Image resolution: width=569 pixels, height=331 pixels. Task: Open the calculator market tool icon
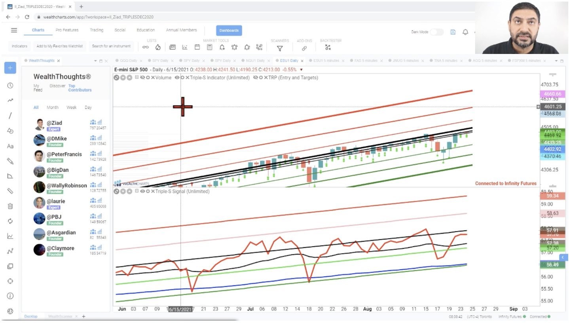tap(210, 48)
